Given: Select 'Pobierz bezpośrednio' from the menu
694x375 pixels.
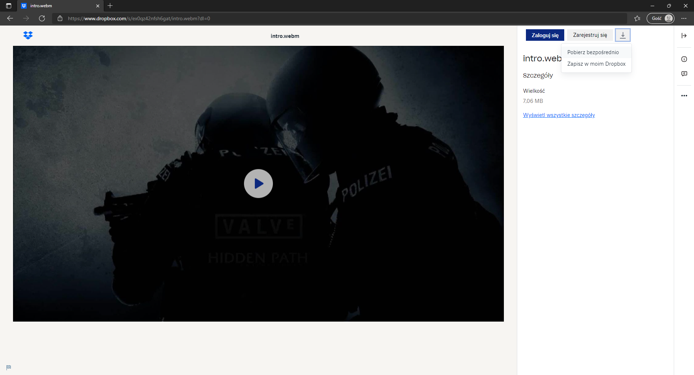Looking at the screenshot, I should 596,52.
